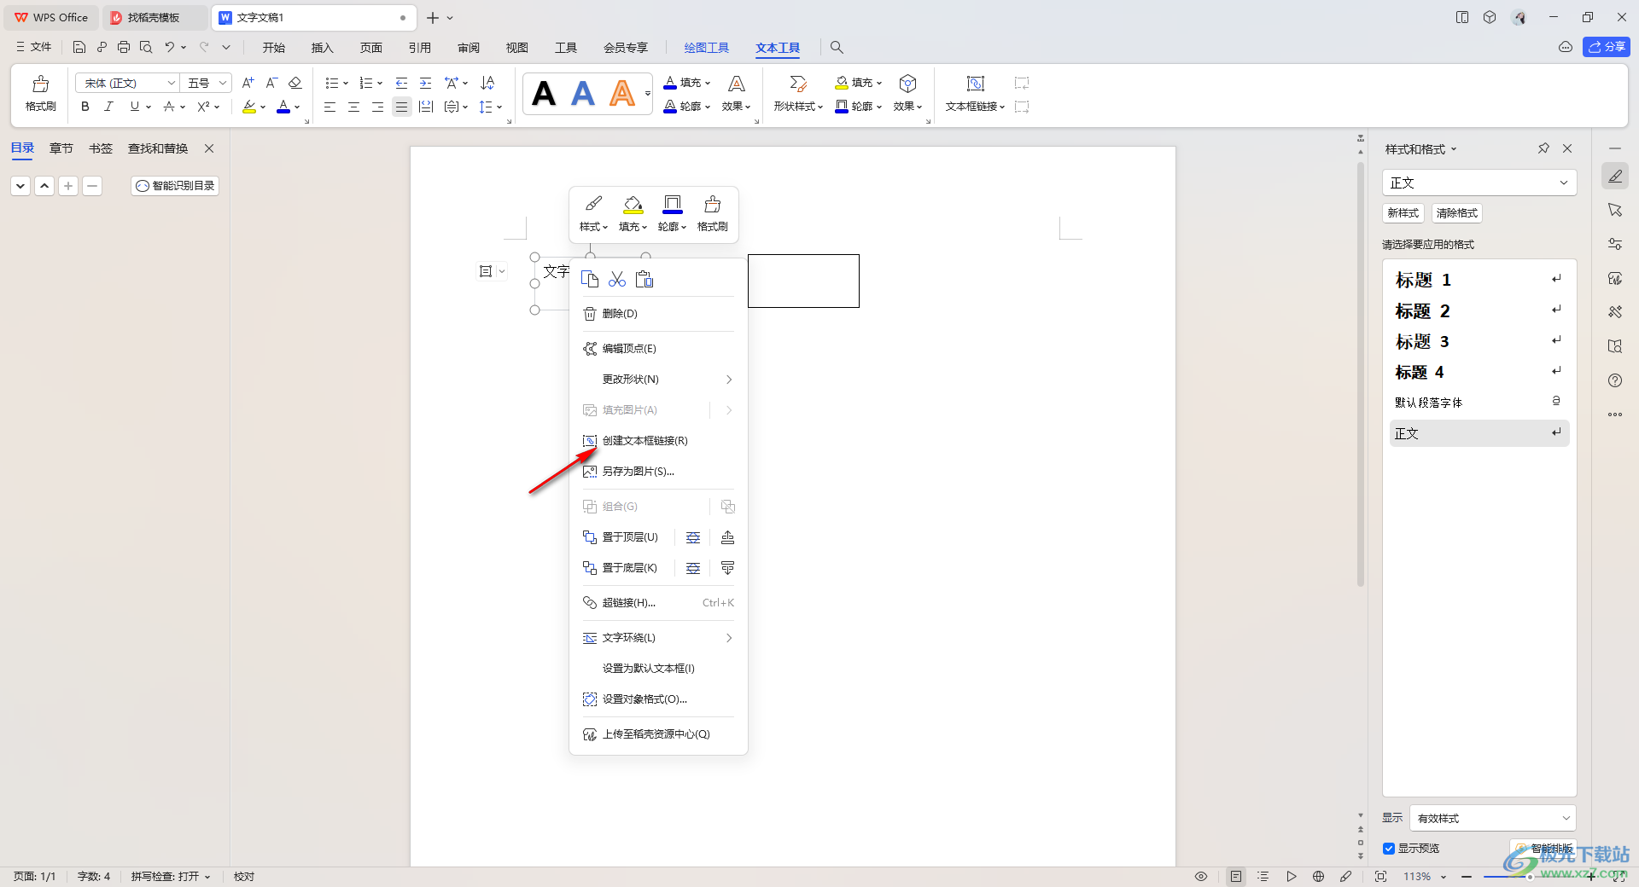Click mini toolbar fill bucket icon
This screenshot has width=1639, height=887.
click(x=633, y=204)
